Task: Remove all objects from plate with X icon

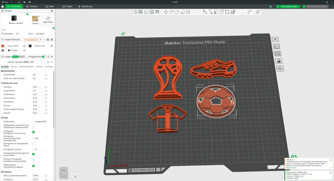Action: pyautogui.click(x=275, y=39)
